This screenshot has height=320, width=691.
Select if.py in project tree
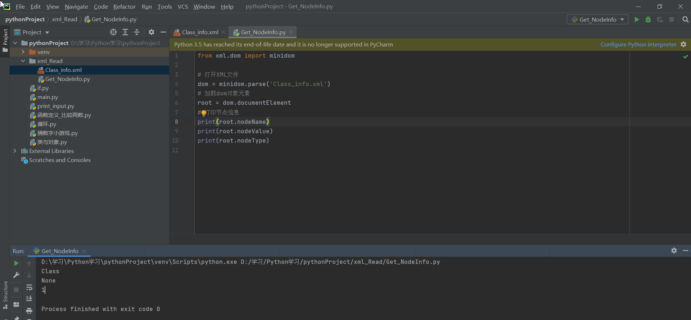pyautogui.click(x=89, y=88)
